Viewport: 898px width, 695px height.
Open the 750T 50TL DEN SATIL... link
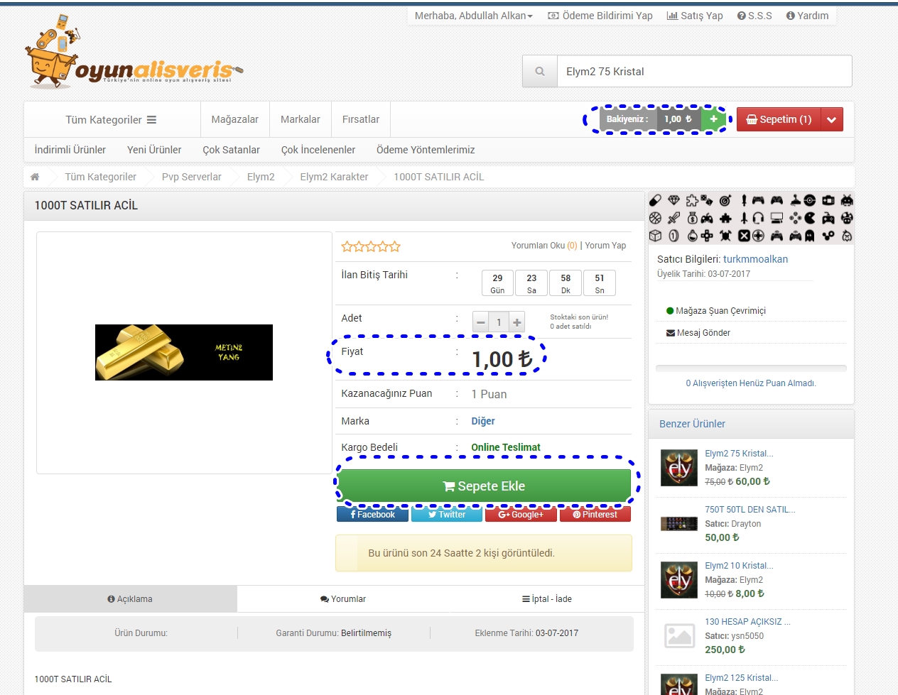point(750,510)
